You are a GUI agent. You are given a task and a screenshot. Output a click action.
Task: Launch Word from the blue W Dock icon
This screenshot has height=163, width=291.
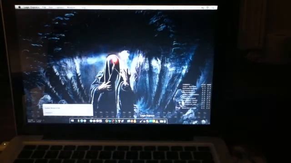pyautogui.click(x=110, y=121)
